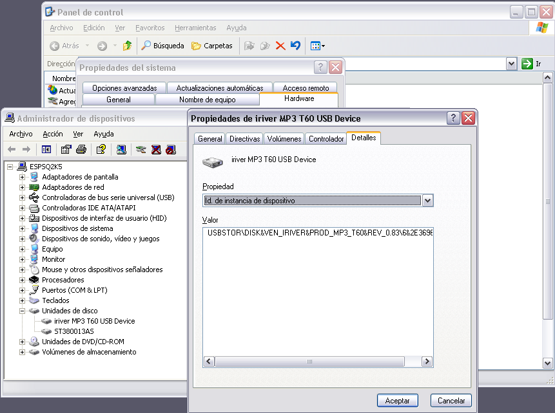
Task: Select ST380013AS disk in tree
Action: point(74,331)
